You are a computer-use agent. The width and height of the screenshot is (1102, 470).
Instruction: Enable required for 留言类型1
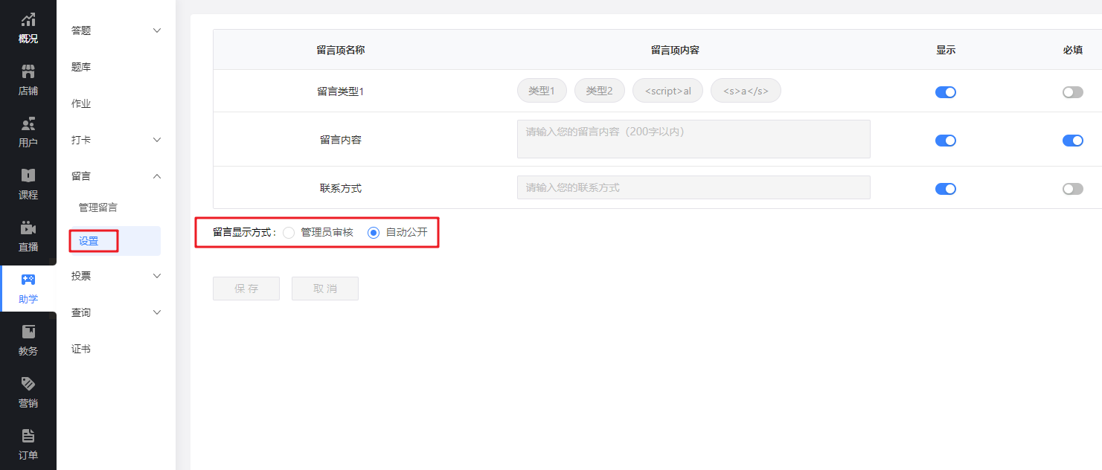[1073, 92]
